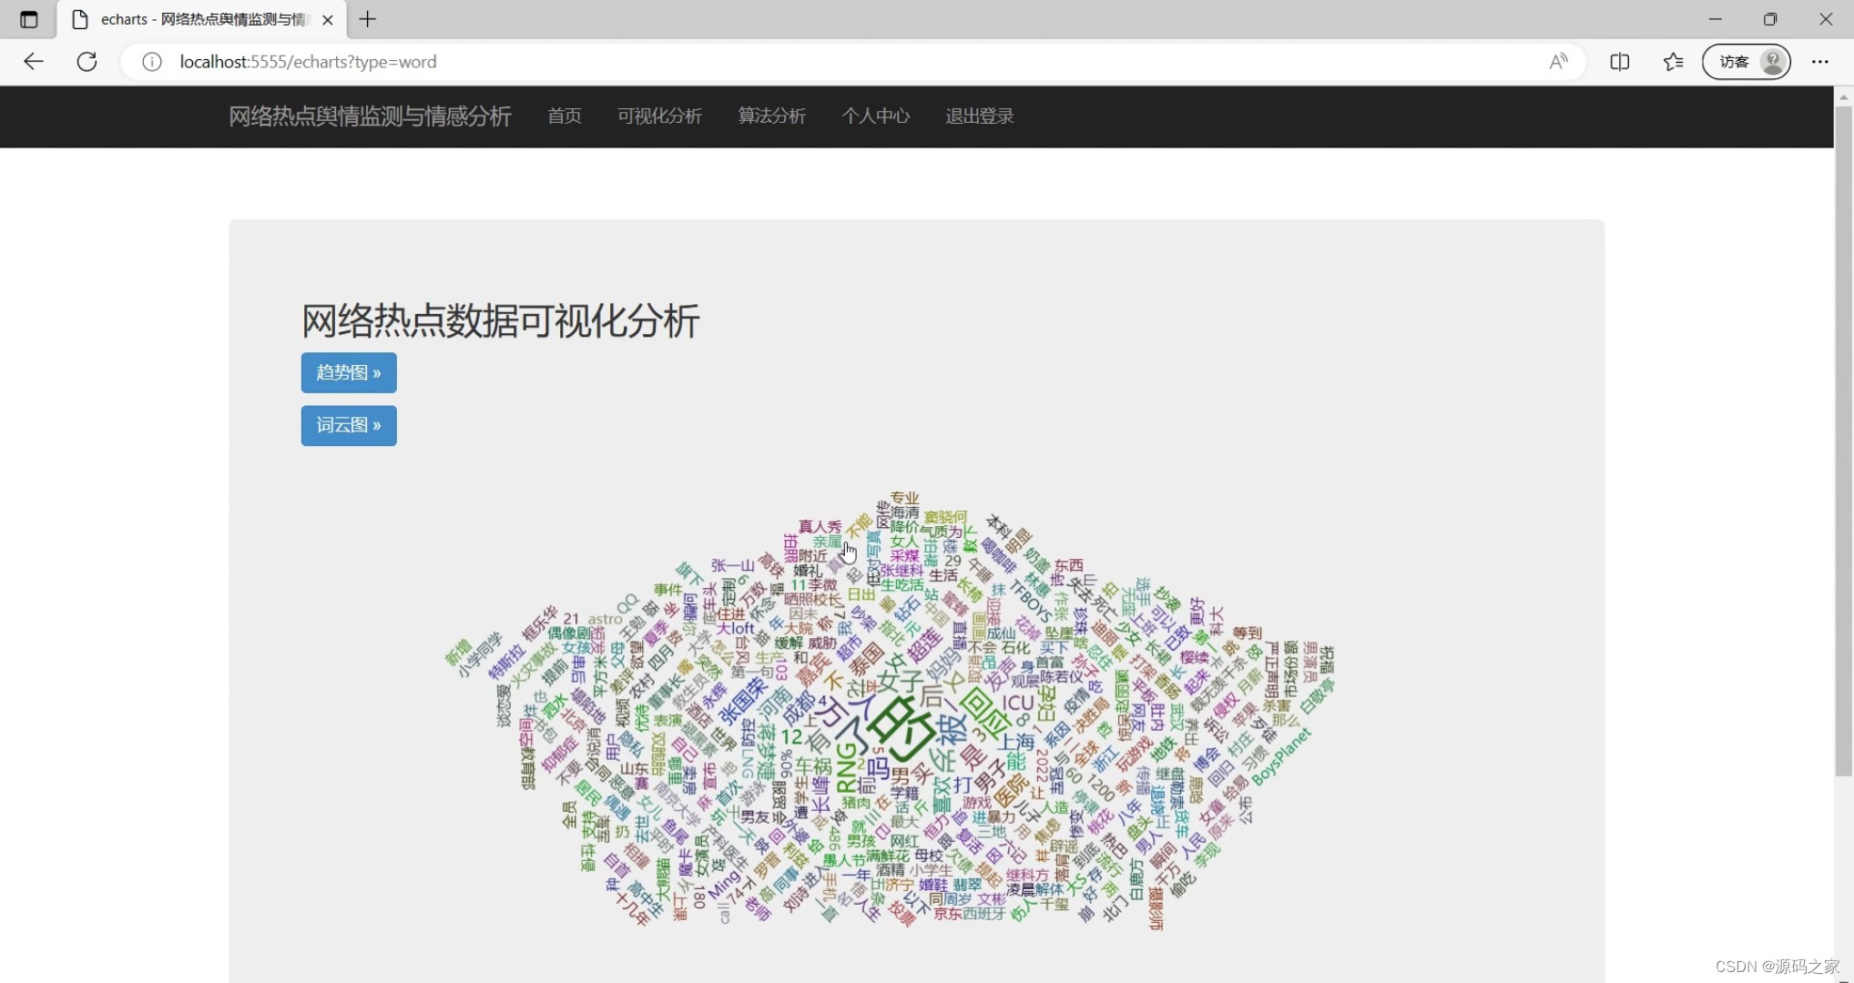This screenshot has height=983, width=1854.
Task: Open the browser settings ellipsis menu
Action: (1819, 61)
